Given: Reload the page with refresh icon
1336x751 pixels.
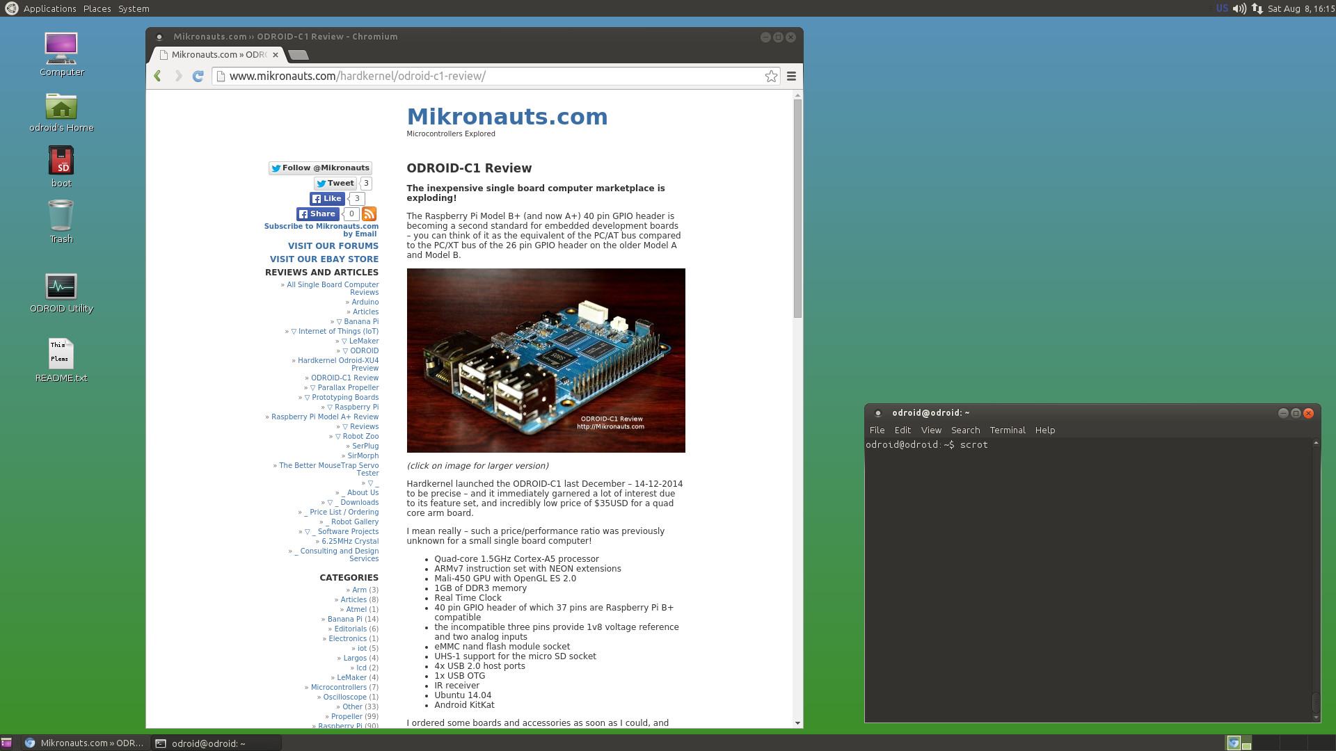Looking at the screenshot, I should (198, 76).
